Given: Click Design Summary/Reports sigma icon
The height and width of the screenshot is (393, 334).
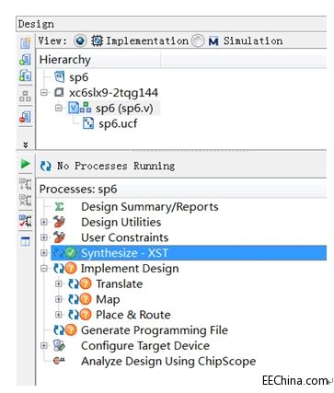Looking at the screenshot, I should (59, 206).
